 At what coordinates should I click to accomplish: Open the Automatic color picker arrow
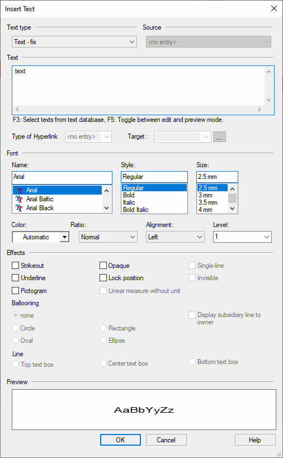(x=64, y=237)
